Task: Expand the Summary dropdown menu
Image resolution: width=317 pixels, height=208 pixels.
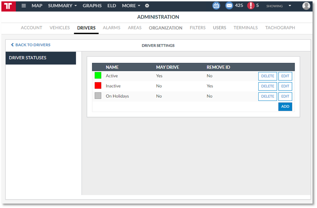Action: pos(62,6)
